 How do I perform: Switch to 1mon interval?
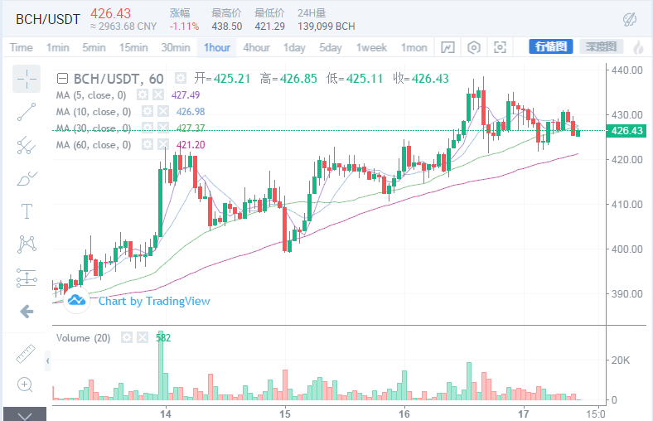tap(414, 47)
